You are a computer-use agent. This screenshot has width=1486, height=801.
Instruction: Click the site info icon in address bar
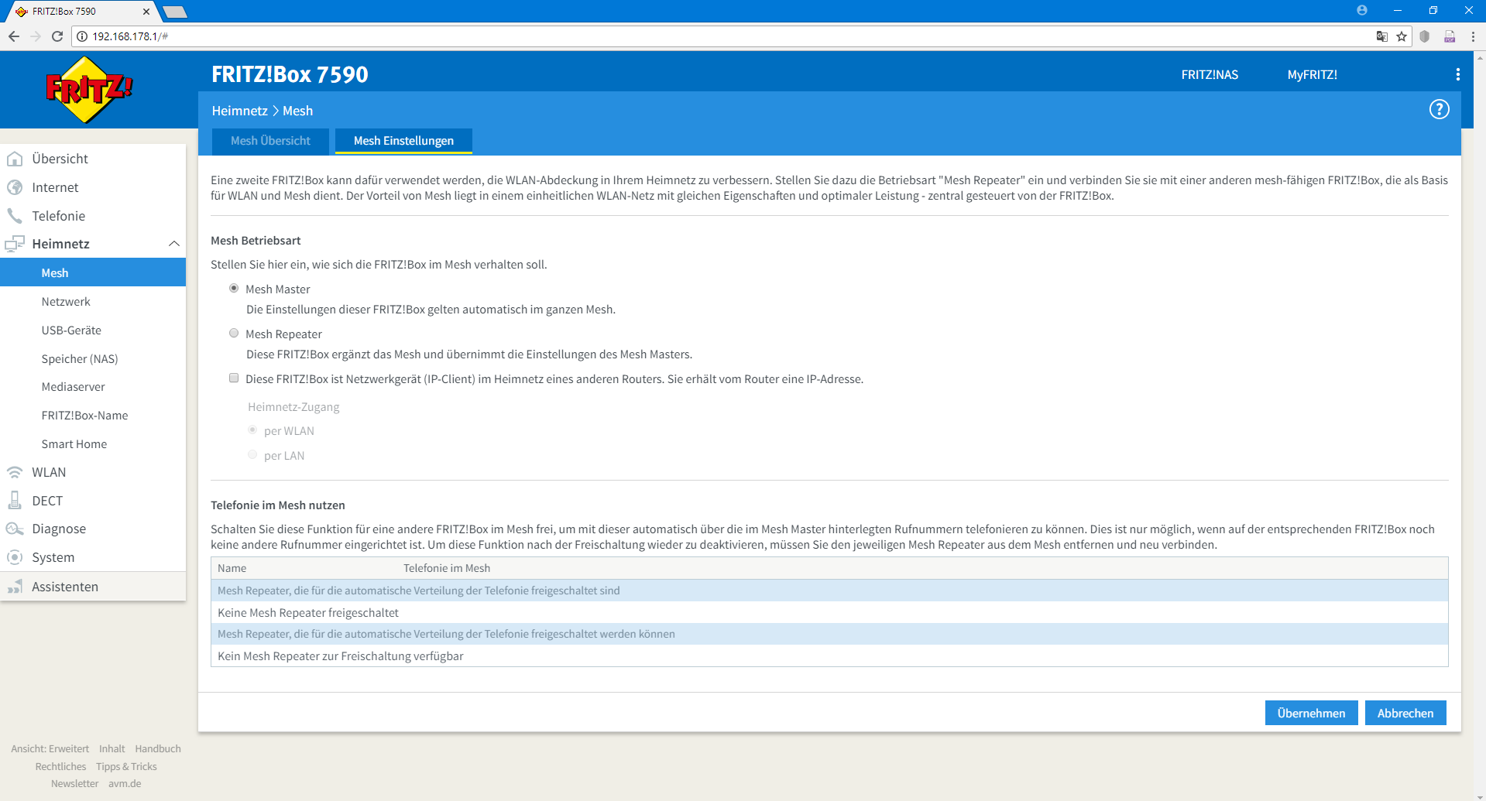coord(82,36)
